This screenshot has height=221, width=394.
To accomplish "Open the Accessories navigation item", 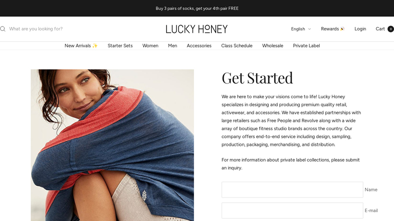I will tap(199, 46).
